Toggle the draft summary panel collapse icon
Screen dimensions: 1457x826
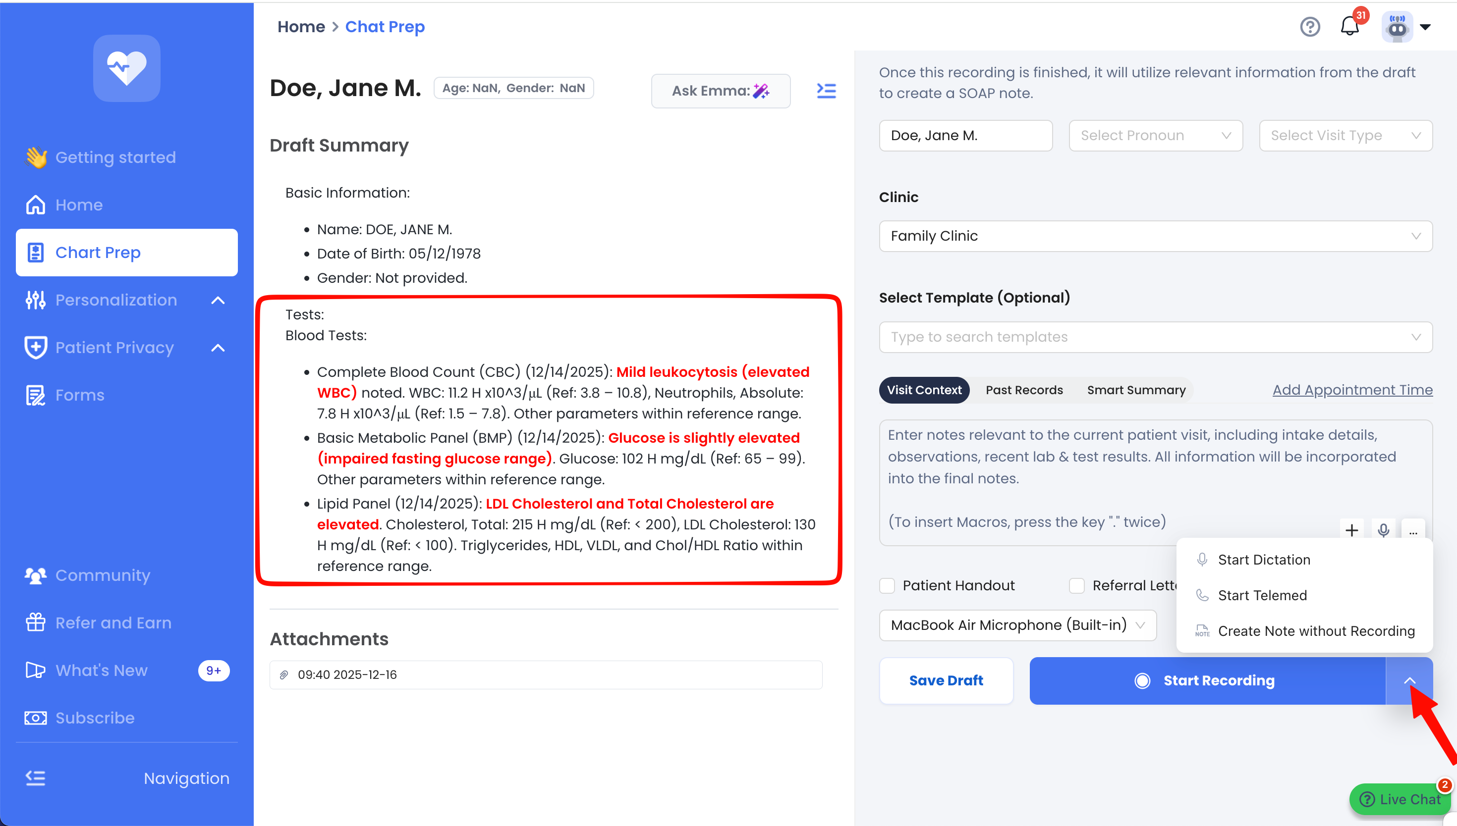[x=826, y=91]
